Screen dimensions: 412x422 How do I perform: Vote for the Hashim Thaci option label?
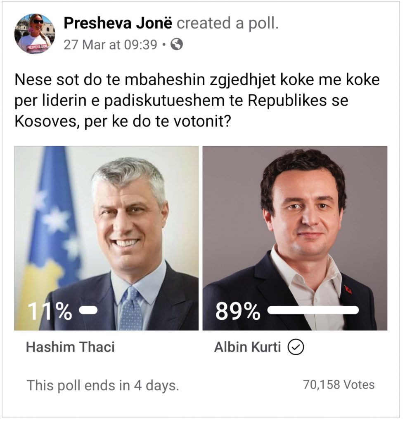click(70, 347)
